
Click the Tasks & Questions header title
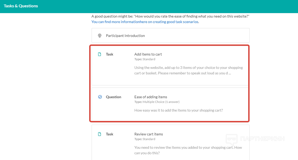[21, 6]
